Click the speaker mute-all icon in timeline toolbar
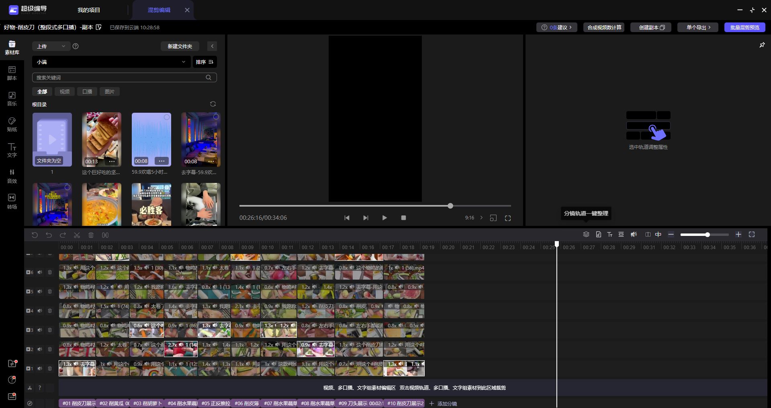 [x=634, y=234]
